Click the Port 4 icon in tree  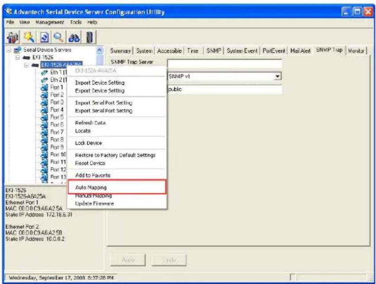44,110
